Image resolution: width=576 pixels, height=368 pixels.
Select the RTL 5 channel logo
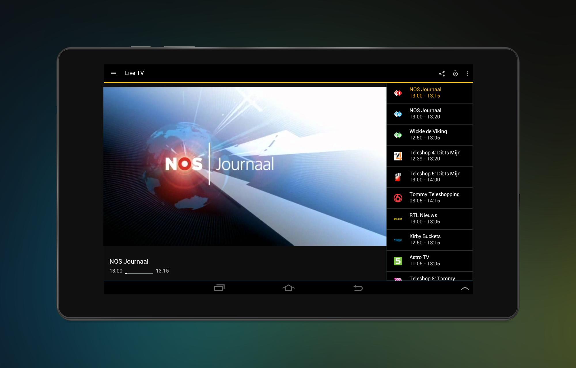click(398, 177)
